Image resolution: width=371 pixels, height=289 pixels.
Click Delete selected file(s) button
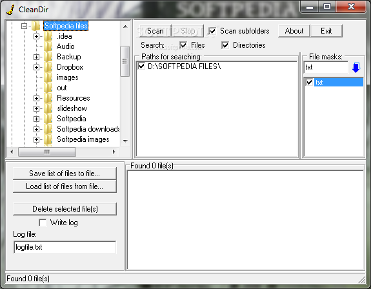pos(65,209)
